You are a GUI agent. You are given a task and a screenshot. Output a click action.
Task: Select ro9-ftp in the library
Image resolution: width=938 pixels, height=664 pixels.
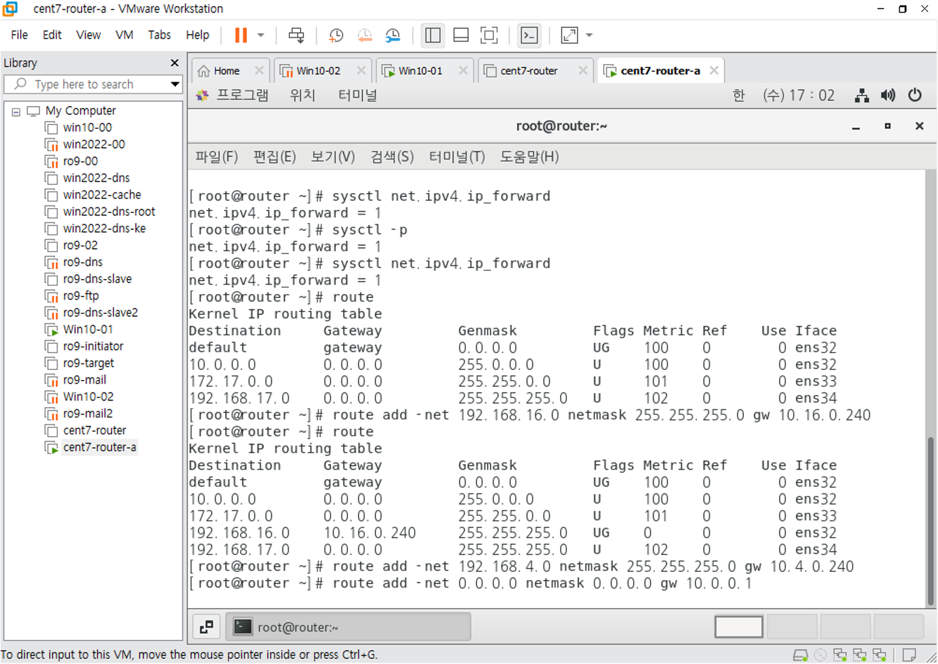pos(80,296)
